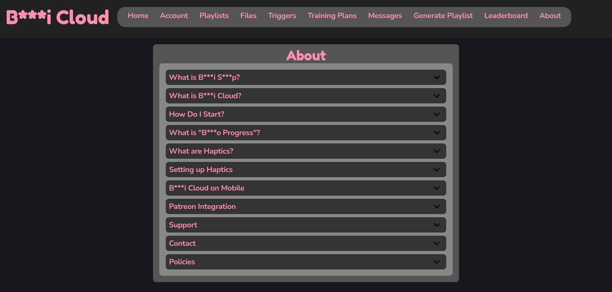Click the chevron next to 'What are Haptics?'
The height and width of the screenshot is (292, 612).
pyautogui.click(x=437, y=151)
